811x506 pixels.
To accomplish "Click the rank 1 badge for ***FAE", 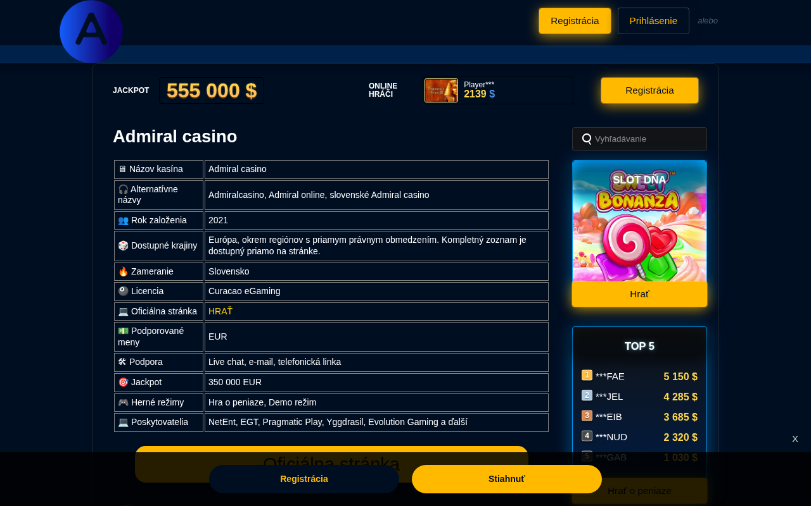I will pos(587,375).
